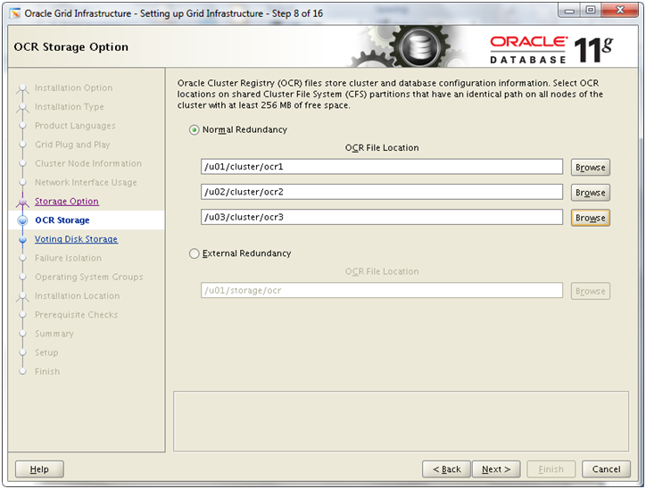646x489 pixels.
Task: Click the Summary step
Action: point(54,334)
